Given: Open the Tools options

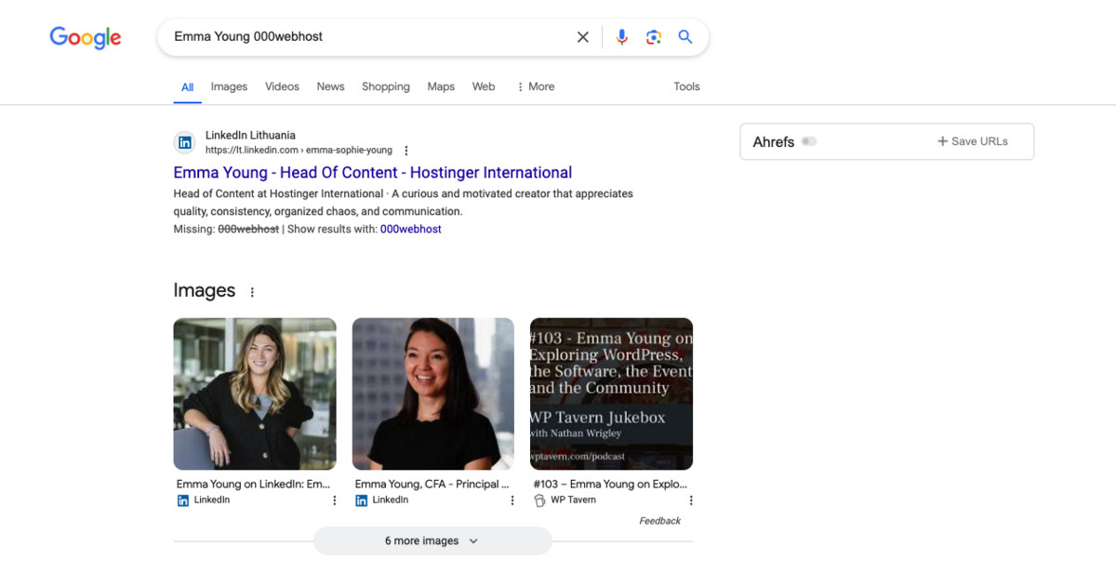Looking at the screenshot, I should pos(686,87).
